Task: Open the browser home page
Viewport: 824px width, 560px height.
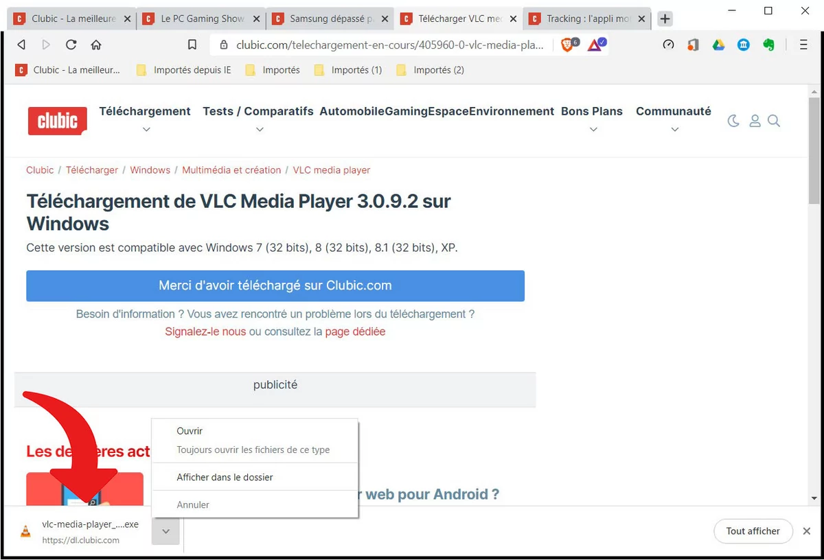Action: [x=96, y=45]
